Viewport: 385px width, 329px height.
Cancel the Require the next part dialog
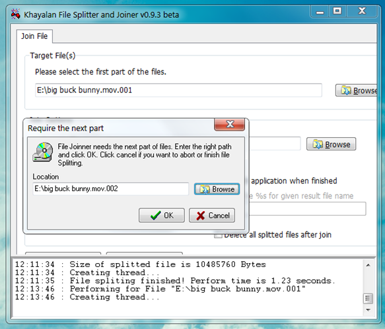[x=212, y=215]
